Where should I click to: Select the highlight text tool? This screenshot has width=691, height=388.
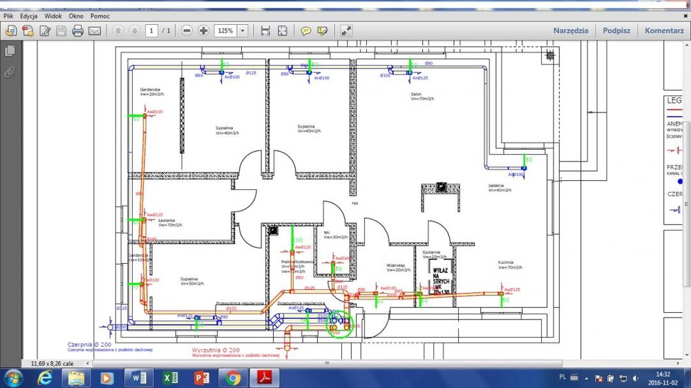click(x=322, y=31)
